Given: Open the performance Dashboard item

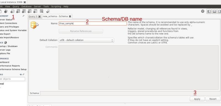Looking at the screenshot, I should [x=5, y=62].
